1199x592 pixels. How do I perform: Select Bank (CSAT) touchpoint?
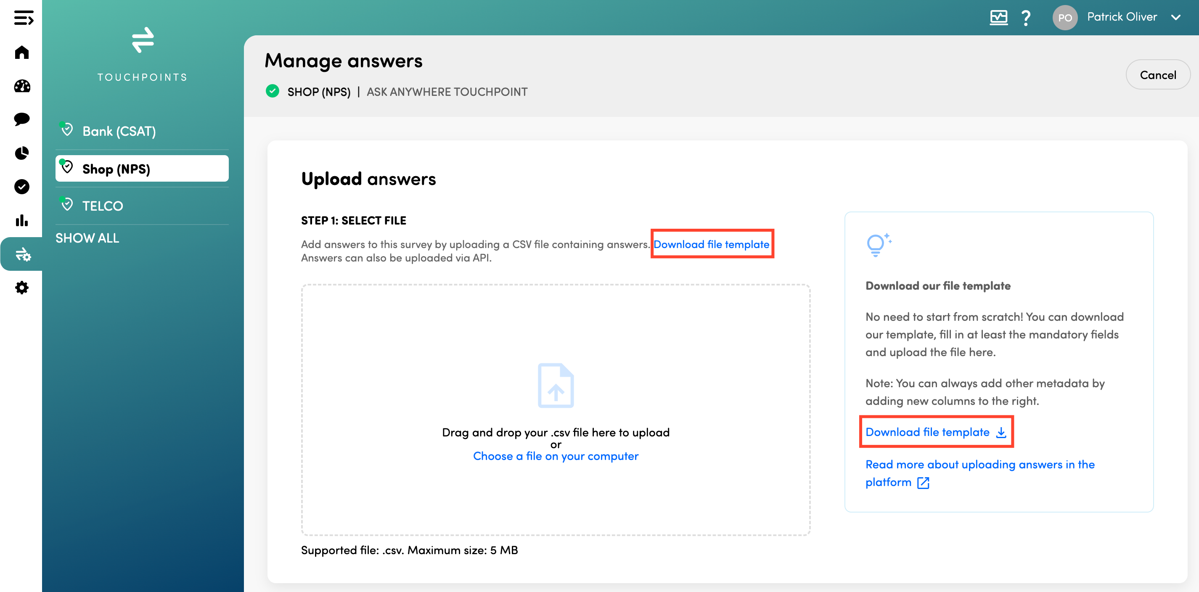(119, 131)
